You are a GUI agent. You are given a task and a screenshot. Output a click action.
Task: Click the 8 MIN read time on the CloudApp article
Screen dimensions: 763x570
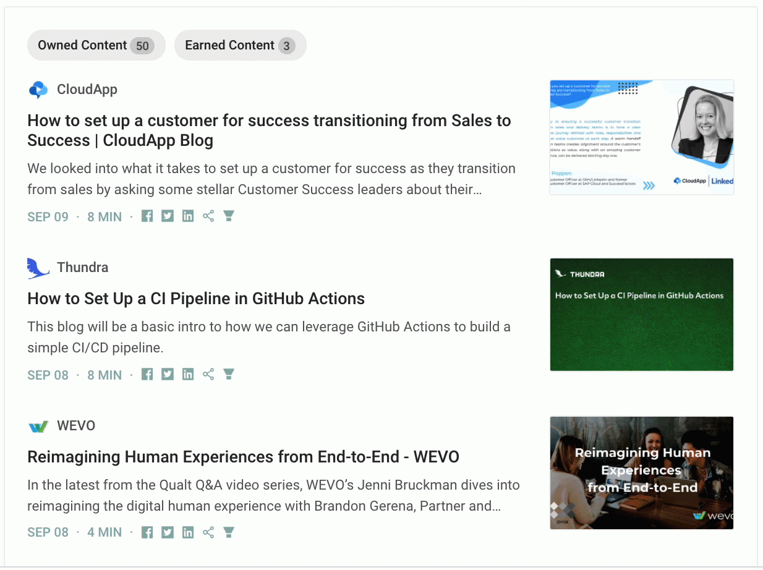pos(104,217)
